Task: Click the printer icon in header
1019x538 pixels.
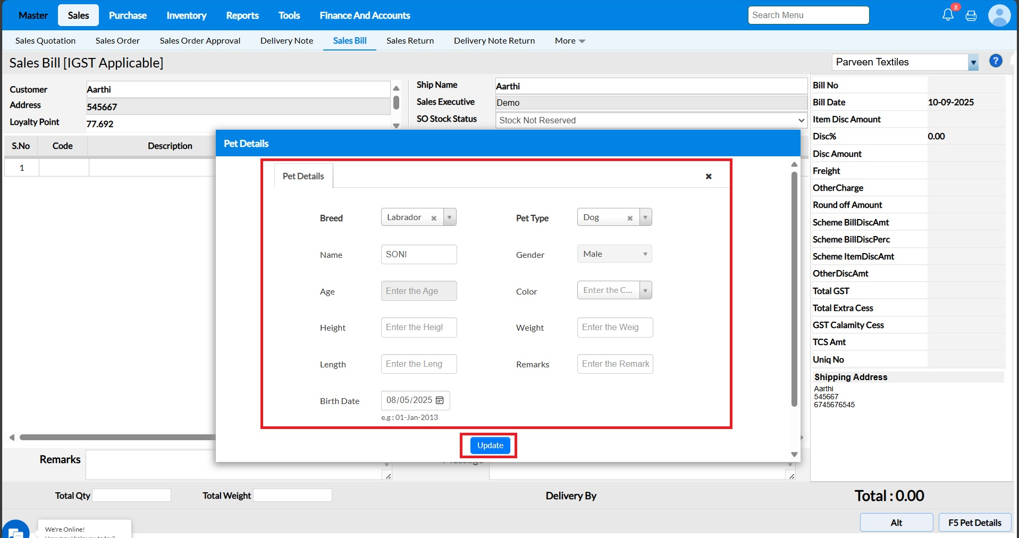Action: (971, 15)
